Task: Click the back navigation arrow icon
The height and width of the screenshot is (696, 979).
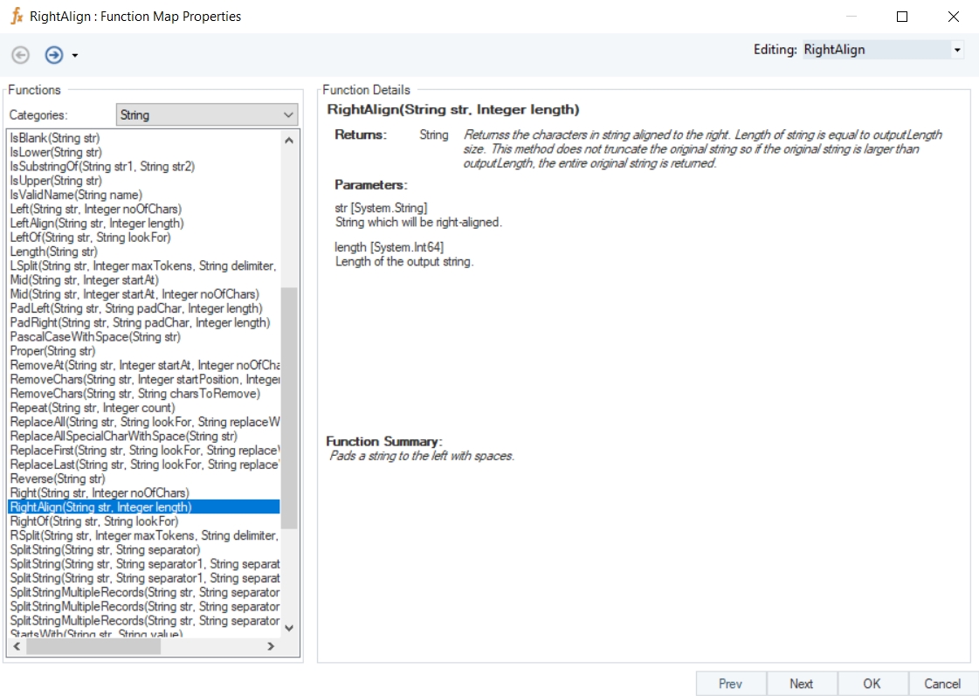Action: click(21, 55)
